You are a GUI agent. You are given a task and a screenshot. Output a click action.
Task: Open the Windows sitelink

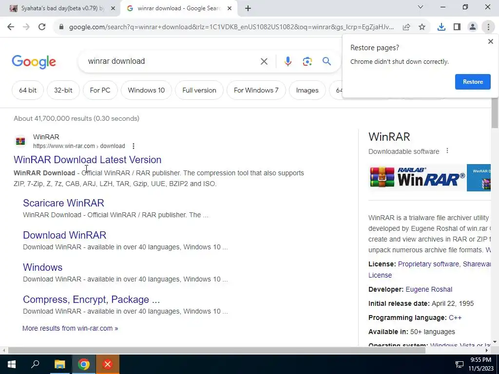43,267
